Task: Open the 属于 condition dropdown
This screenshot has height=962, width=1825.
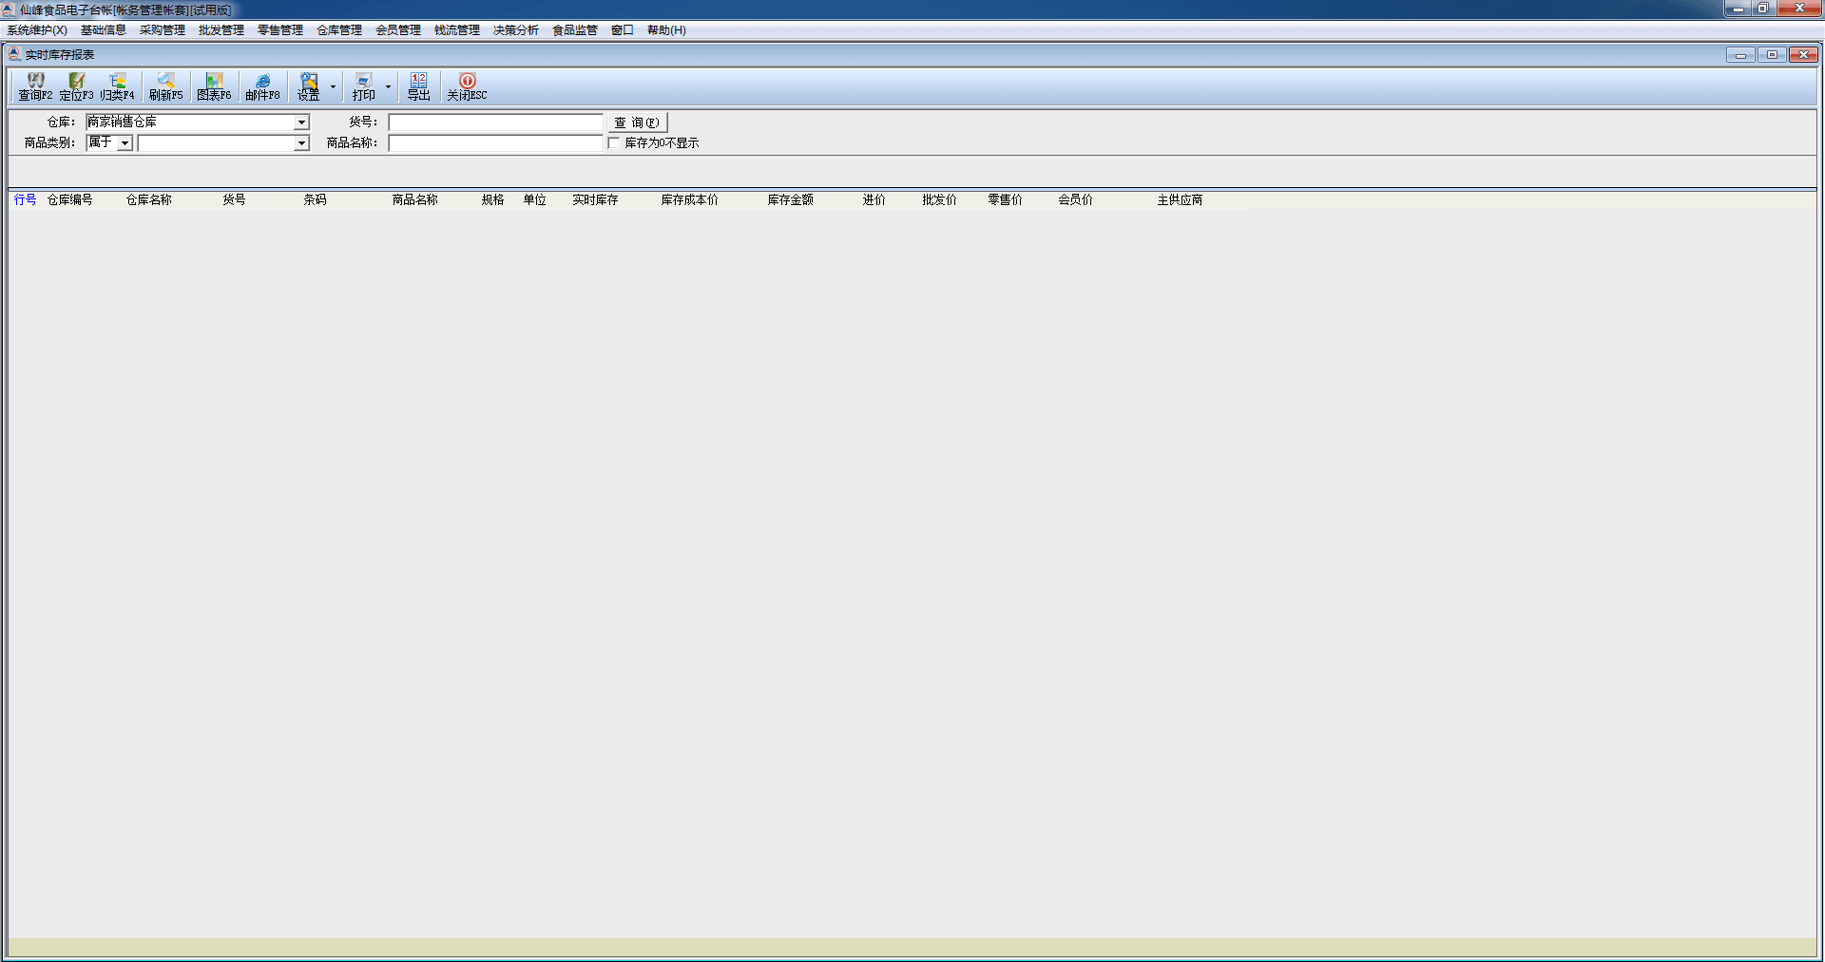Action: click(125, 143)
